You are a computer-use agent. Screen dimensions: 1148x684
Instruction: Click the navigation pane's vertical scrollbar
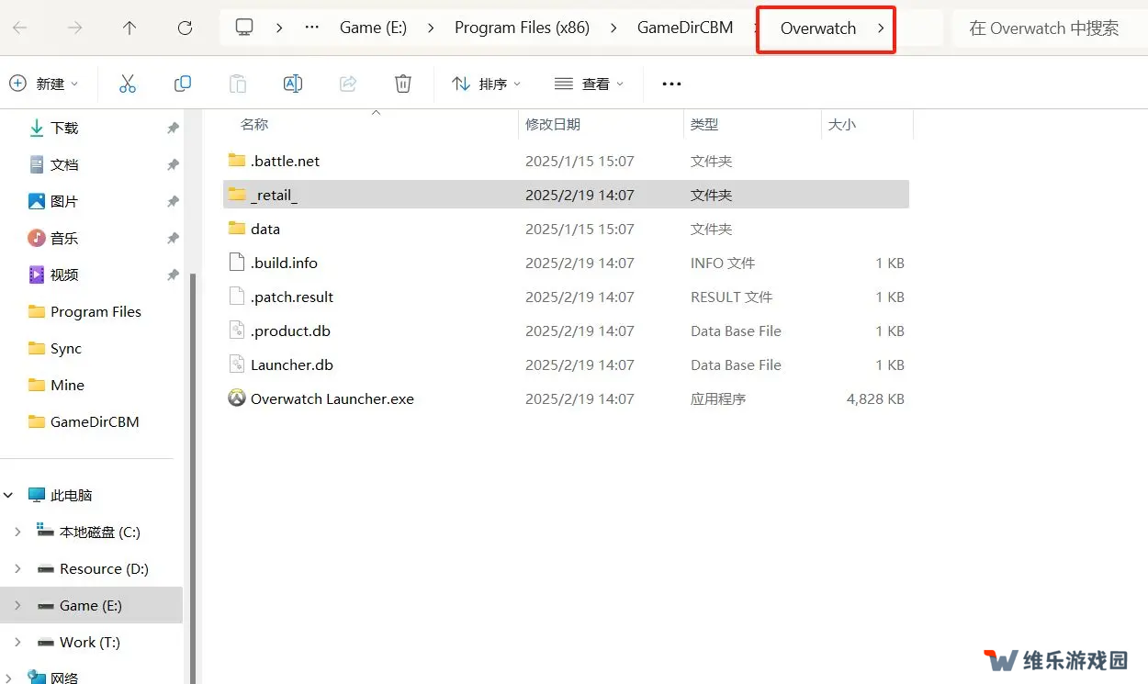(193, 477)
